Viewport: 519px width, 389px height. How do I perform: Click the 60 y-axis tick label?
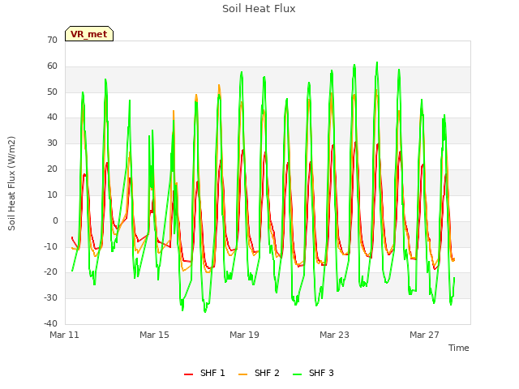pyautogui.click(x=52, y=66)
